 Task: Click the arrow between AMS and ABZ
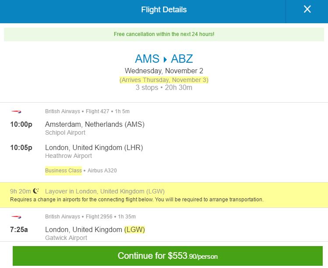click(165, 59)
